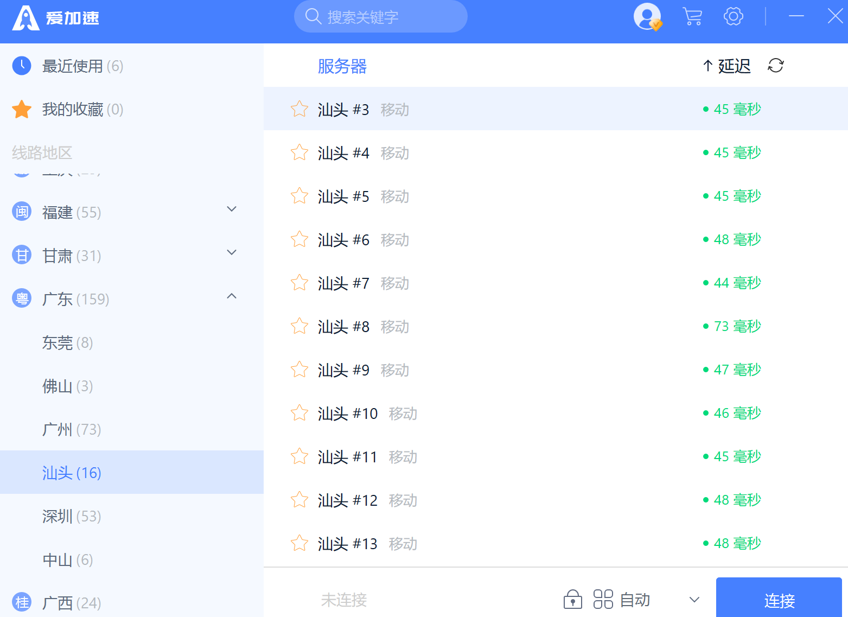The width and height of the screenshot is (848, 617).
Task: Star the 汕头 #12 server
Action: pyautogui.click(x=299, y=500)
